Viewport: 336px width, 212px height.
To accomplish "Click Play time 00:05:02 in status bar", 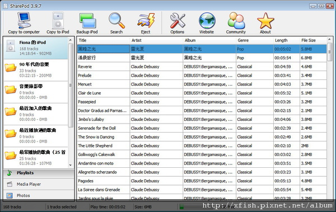I will coord(108,207).
